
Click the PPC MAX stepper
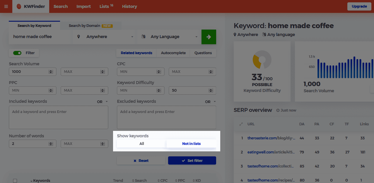pos(103,90)
